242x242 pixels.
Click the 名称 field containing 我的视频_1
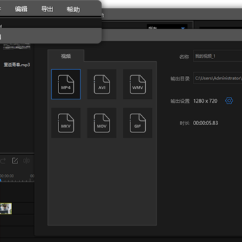point(218,56)
